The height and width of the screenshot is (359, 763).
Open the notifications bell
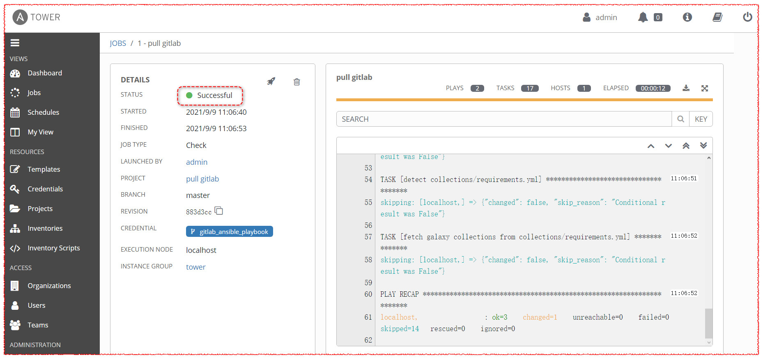pos(643,17)
